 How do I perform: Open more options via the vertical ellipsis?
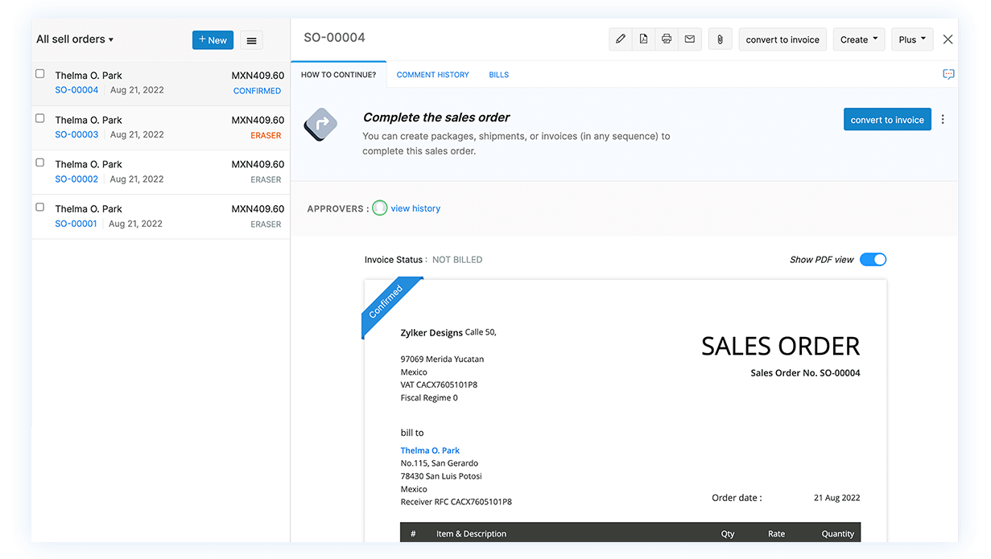942,119
